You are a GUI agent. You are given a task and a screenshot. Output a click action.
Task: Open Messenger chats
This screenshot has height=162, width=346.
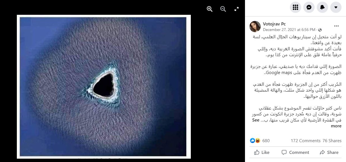click(309, 7)
